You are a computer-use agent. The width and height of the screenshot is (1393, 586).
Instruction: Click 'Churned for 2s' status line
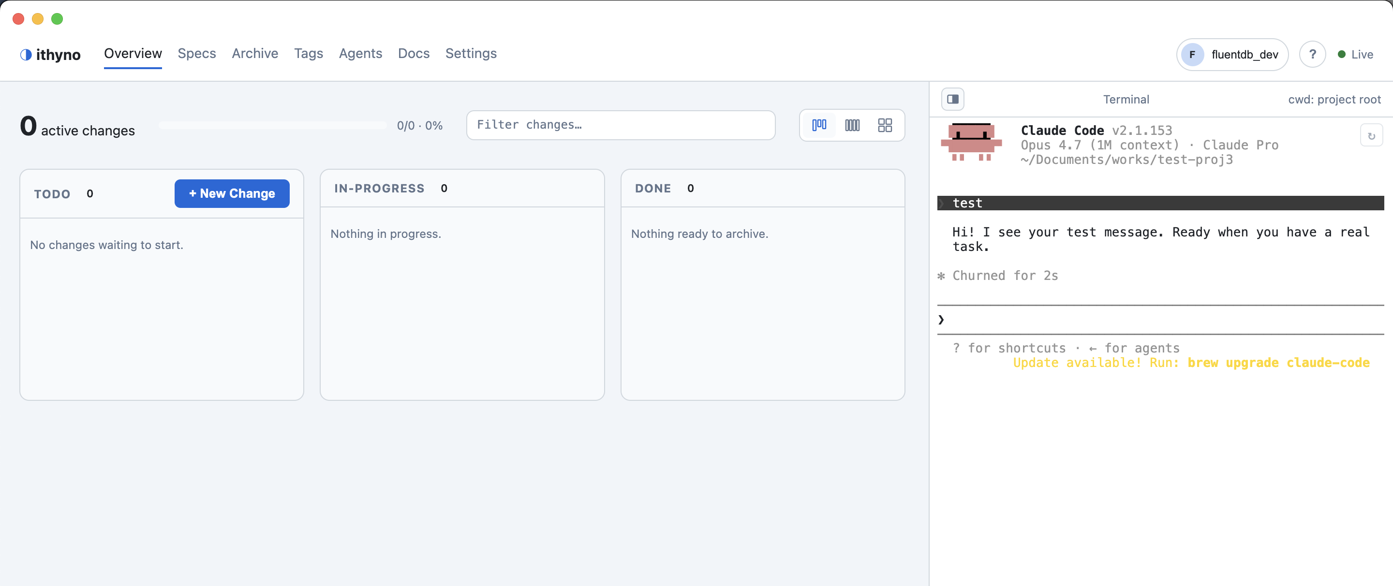(x=1005, y=276)
